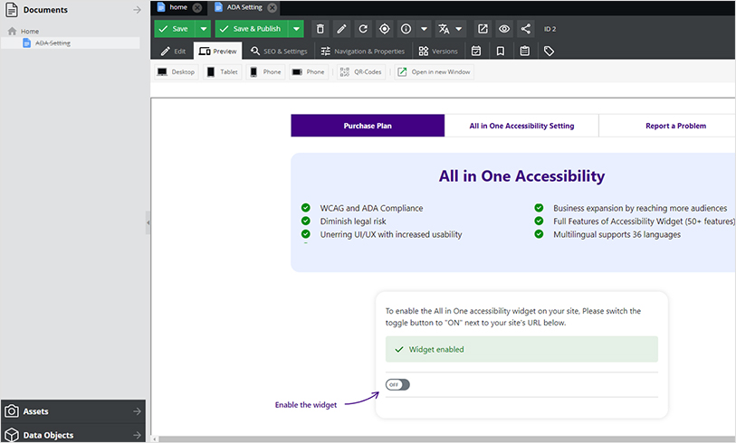Image resolution: width=736 pixels, height=443 pixels.
Task: Open All in One Accessibility Setting tab
Action: click(521, 126)
